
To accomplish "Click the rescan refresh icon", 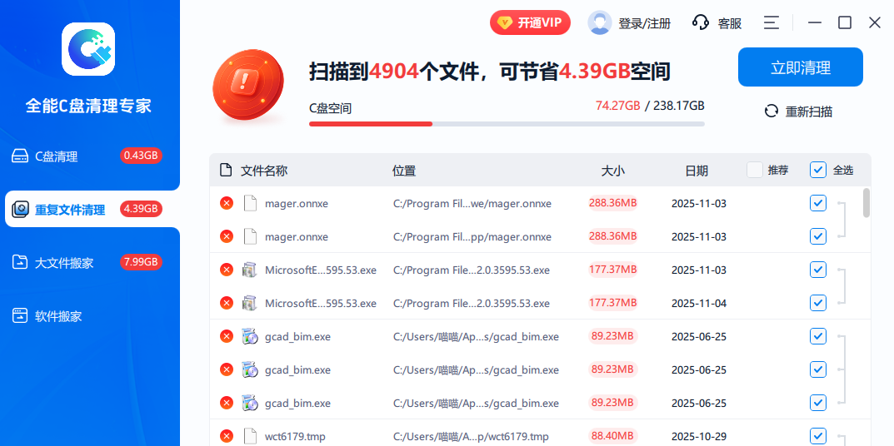I will pos(772,111).
